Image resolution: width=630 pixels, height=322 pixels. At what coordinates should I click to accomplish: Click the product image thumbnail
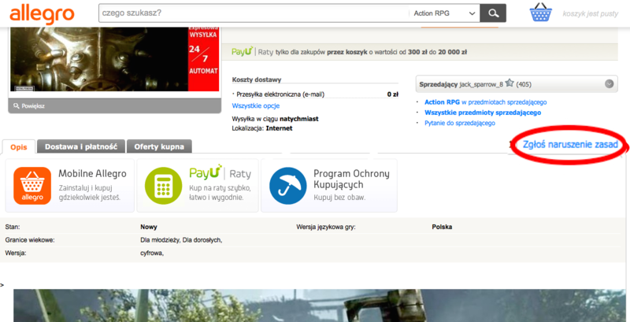tap(114, 59)
